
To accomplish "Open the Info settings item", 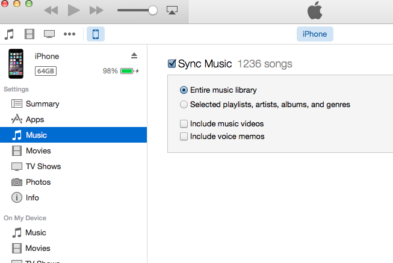I will click(73, 197).
